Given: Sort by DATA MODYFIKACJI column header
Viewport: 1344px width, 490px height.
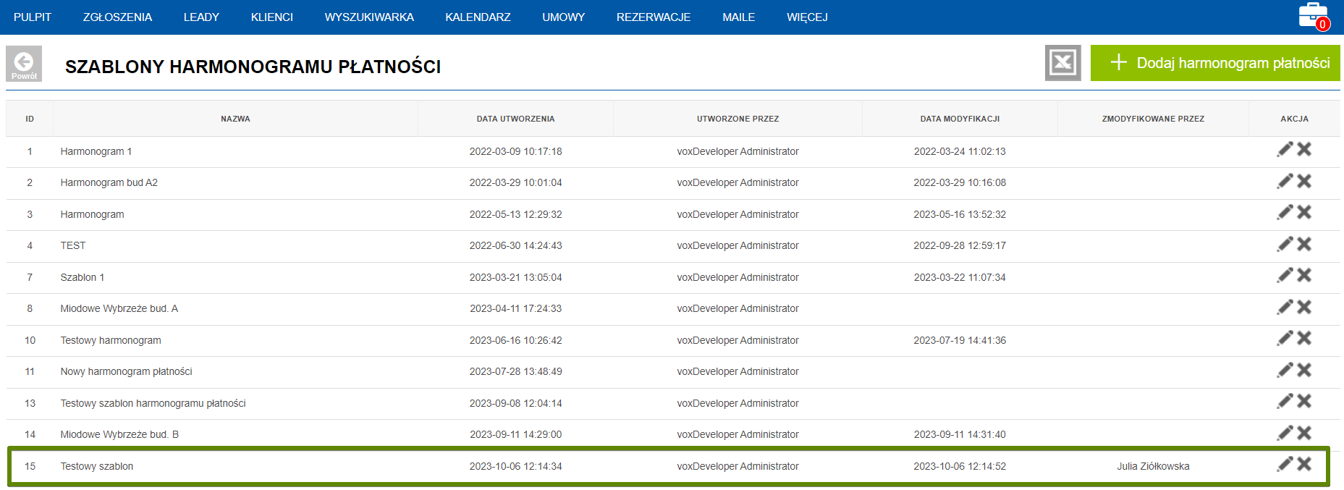Looking at the screenshot, I should pyautogui.click(x=960, y=119).
